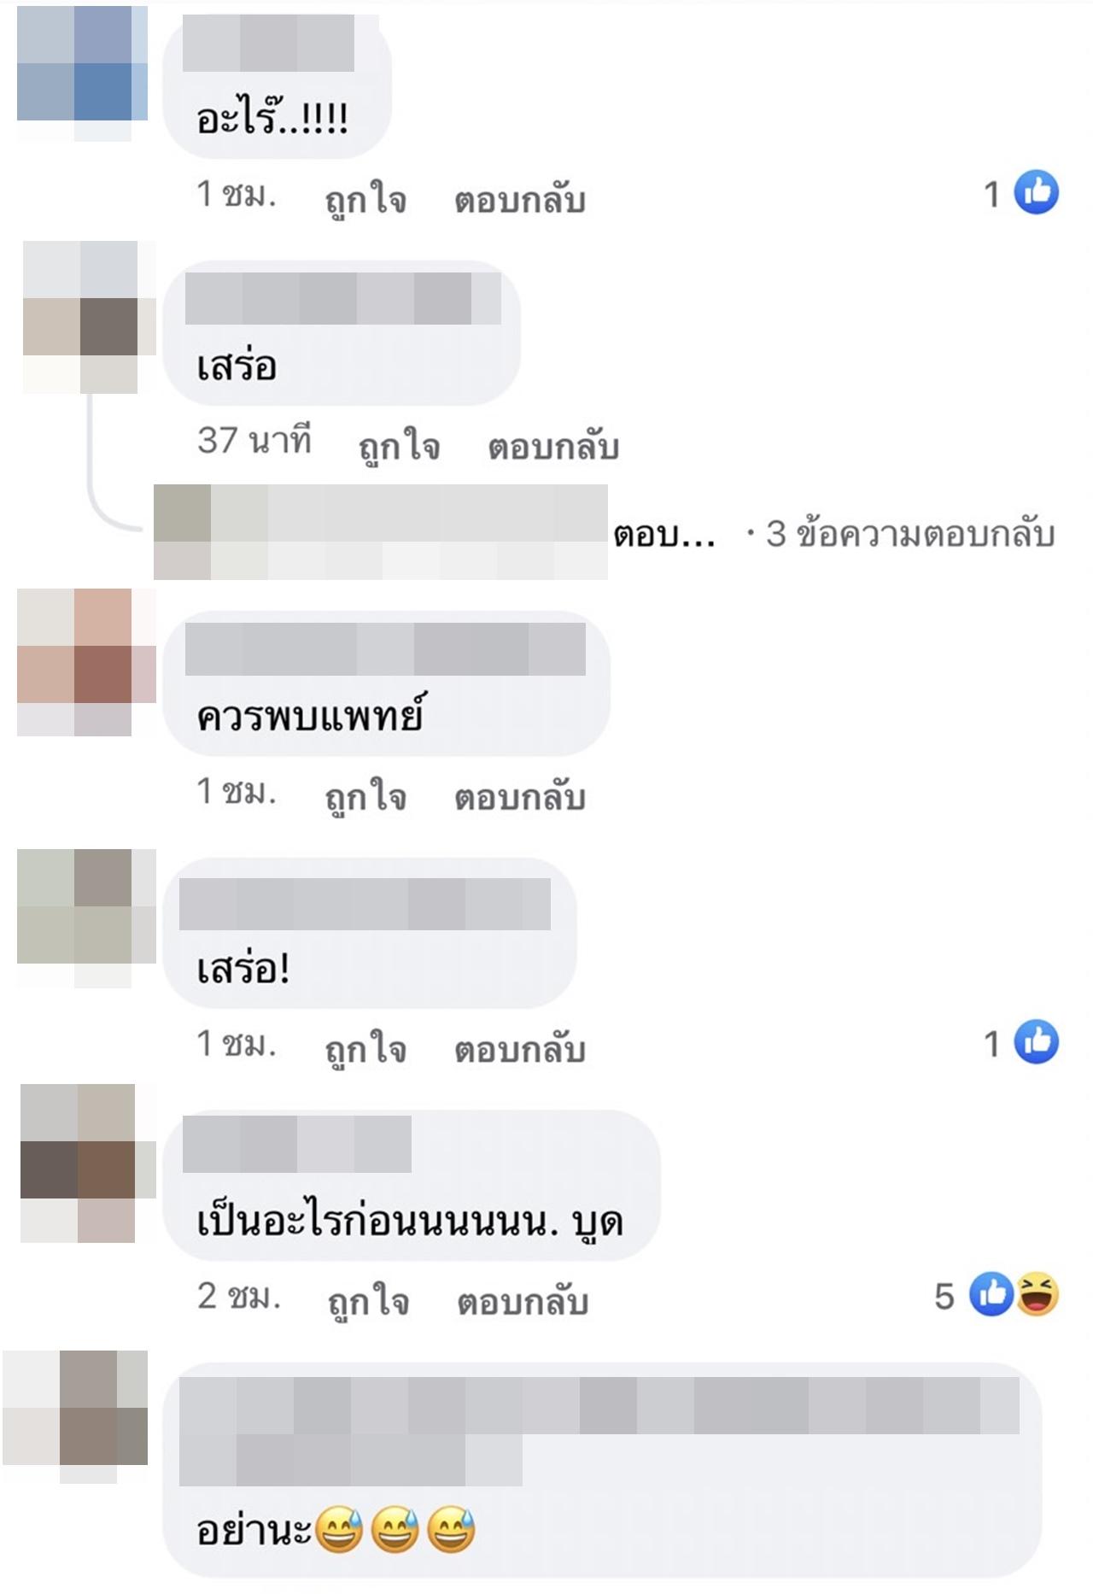Click the blue like reaction next to count 5

click(x=991, y=1294)
